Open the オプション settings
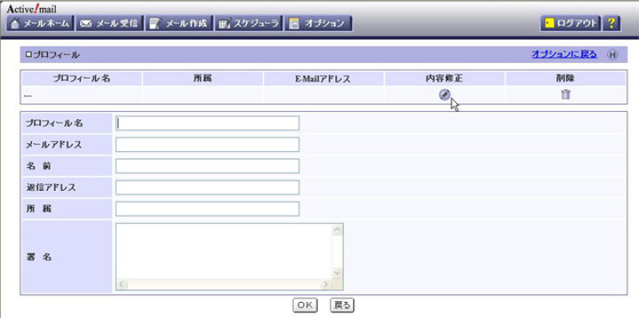 [x=318, y=23]
